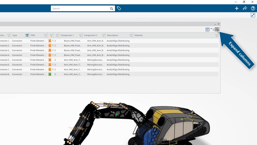Image resolution: width=257 pixels, height=145 pixels.
Task: Select the first Boom_HM_Fixat row
Action: (x=109, y=41)
